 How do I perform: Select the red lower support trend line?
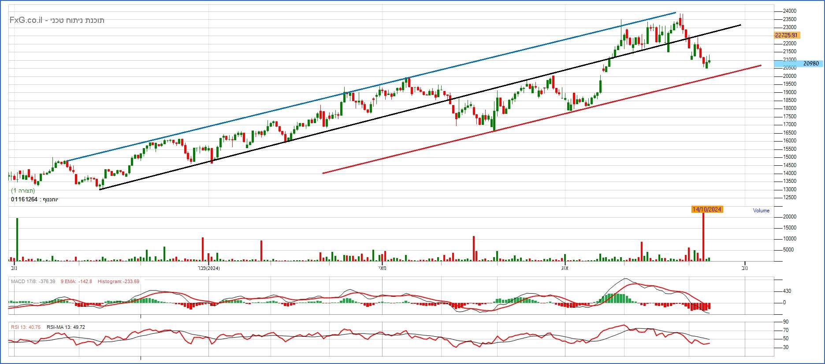click(542, 119)
